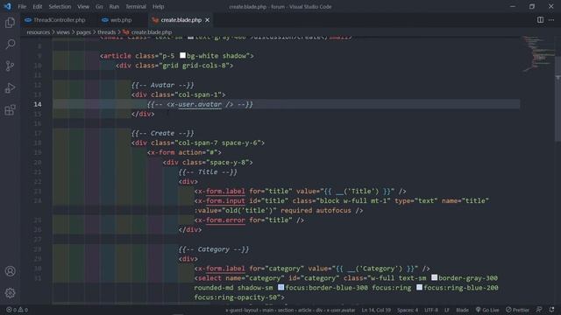Open the Run and Debug view
561x315 pixels.
(10, 87)
